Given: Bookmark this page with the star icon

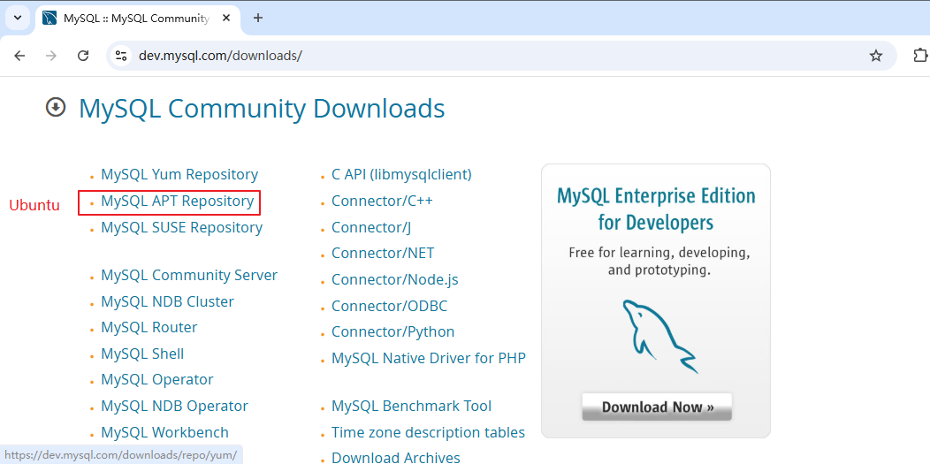Looking at the screenshot, I should [875, 56].
